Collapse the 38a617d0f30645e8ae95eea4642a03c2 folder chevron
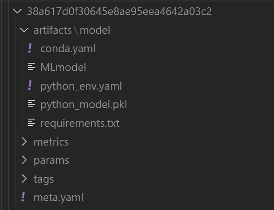This screenshot has width=274, height=210. coord(17,11)
